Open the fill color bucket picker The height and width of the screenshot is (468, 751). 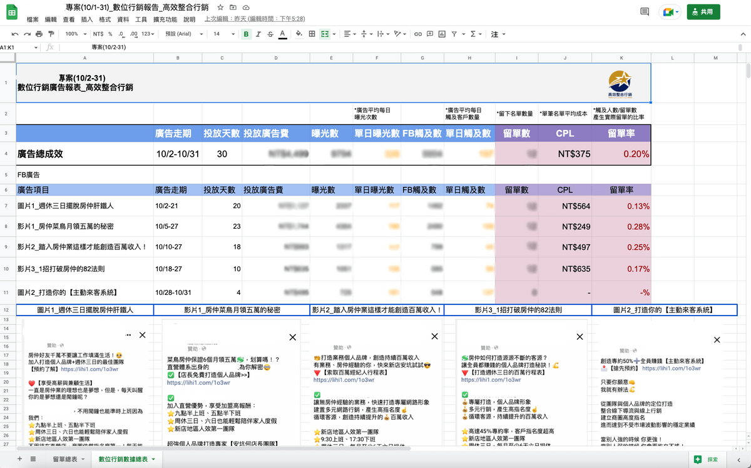tap(299, 34)
